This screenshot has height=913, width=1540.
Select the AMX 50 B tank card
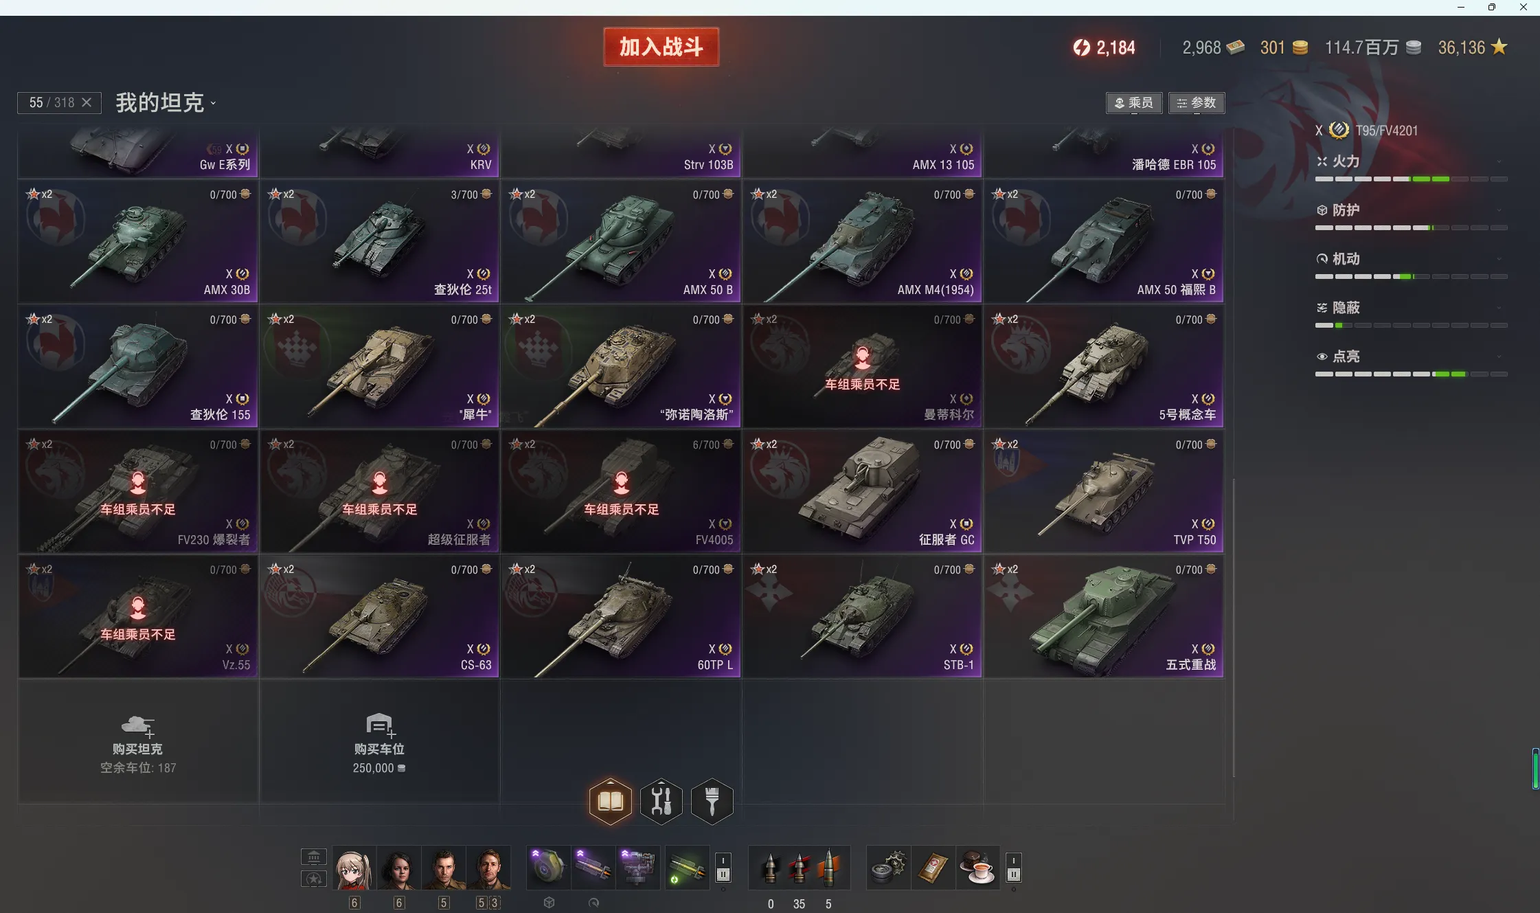[x=621, y=241]
